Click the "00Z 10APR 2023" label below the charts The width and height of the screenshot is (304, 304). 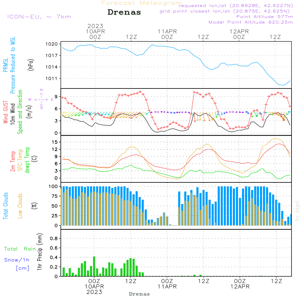(94, 287)
